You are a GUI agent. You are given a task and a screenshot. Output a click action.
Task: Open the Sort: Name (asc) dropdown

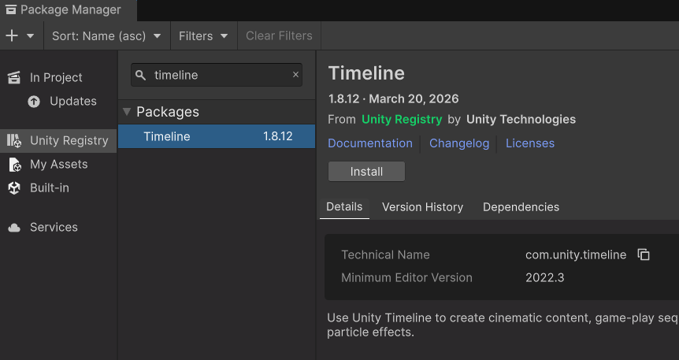click(x=106, y=36)
